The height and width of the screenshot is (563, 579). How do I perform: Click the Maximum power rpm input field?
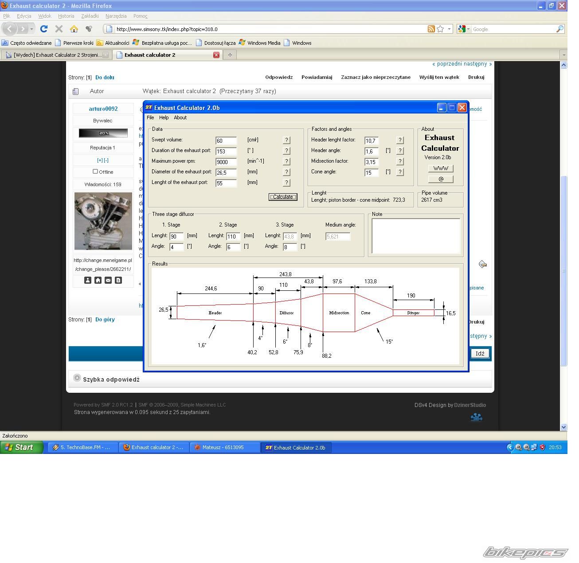(226, 162)
